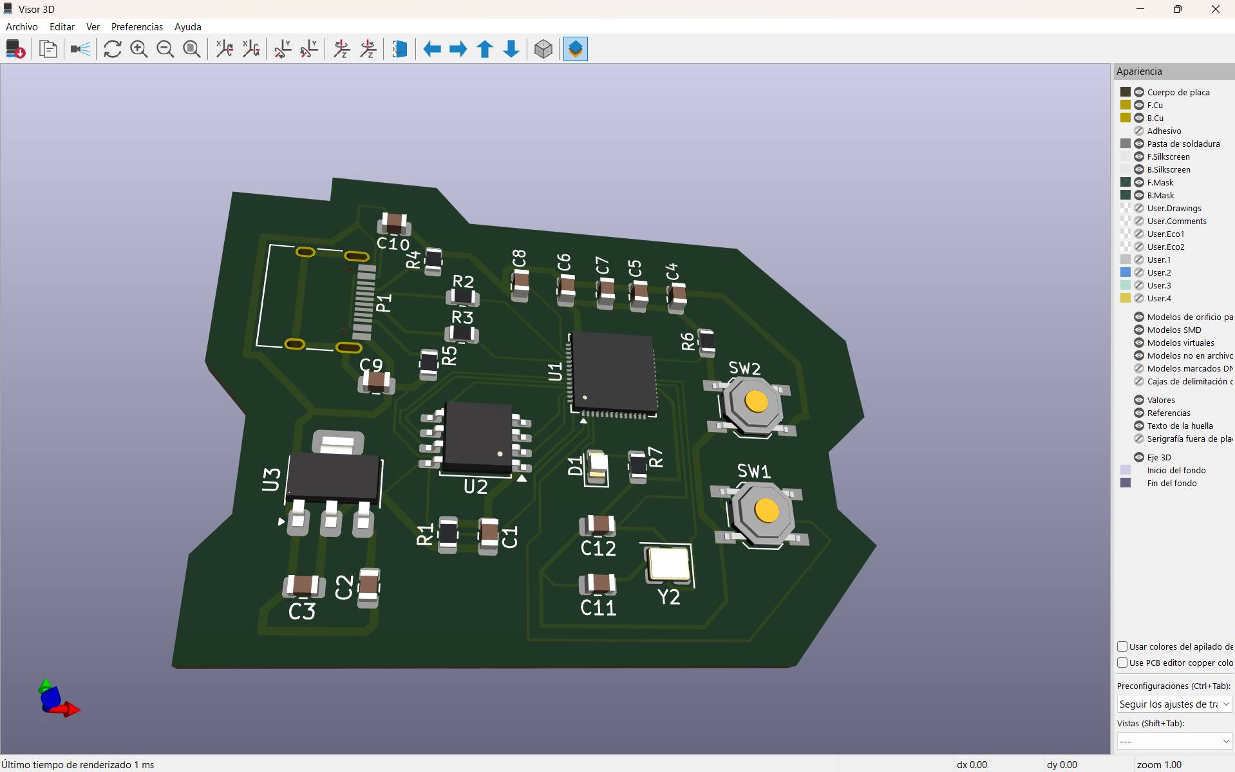The height and width of the screenshot is (772, 1235).
Task: Open the Archivo menu
Action: [x=21, y=26]
